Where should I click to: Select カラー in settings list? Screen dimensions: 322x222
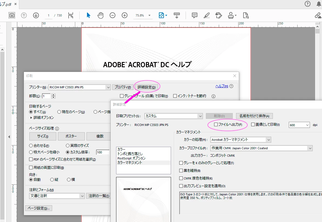121,149
